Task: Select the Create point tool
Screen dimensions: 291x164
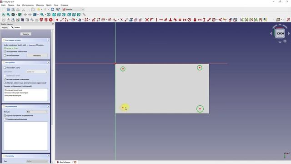Action: tap(57, 20)
